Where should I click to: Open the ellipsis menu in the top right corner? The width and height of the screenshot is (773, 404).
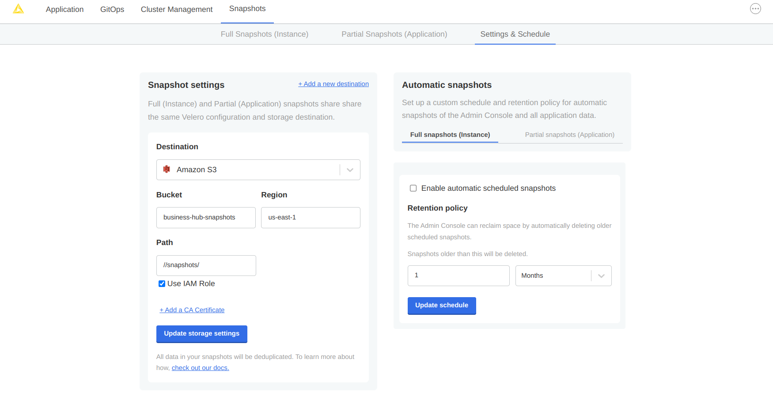(x=755, y=8)
